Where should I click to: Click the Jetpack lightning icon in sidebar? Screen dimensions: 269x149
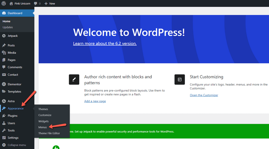[4, 36]
